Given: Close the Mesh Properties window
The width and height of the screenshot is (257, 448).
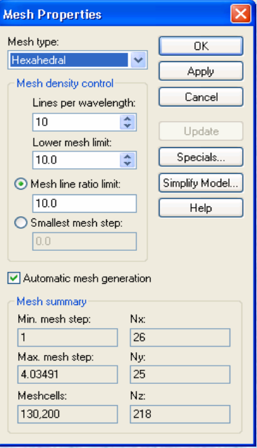Looking at the screenshot, I should click(x=241, y=13).
